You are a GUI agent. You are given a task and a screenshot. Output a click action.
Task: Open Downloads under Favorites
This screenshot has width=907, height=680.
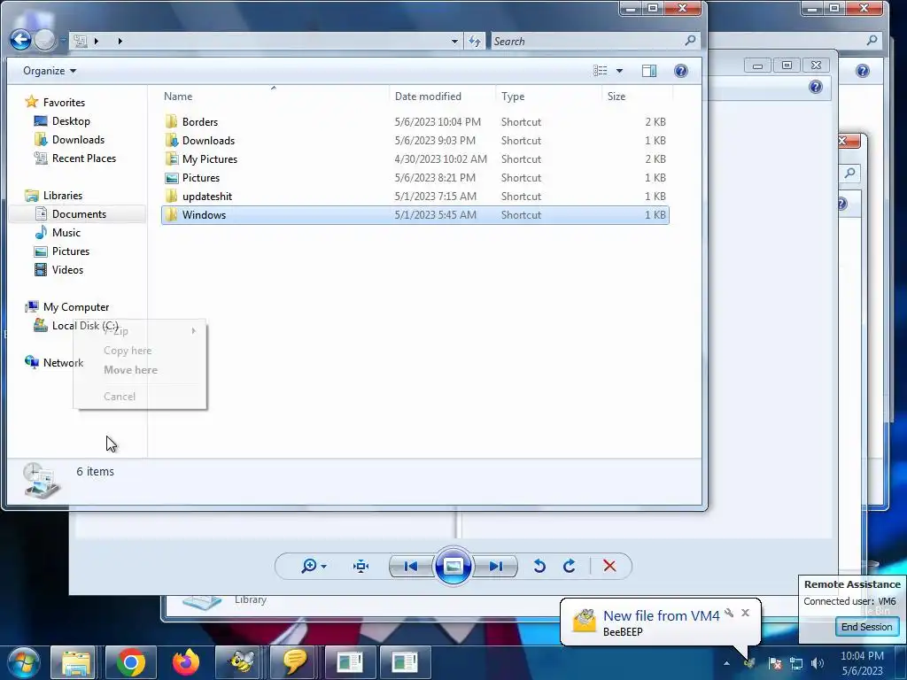coord(69,139)
